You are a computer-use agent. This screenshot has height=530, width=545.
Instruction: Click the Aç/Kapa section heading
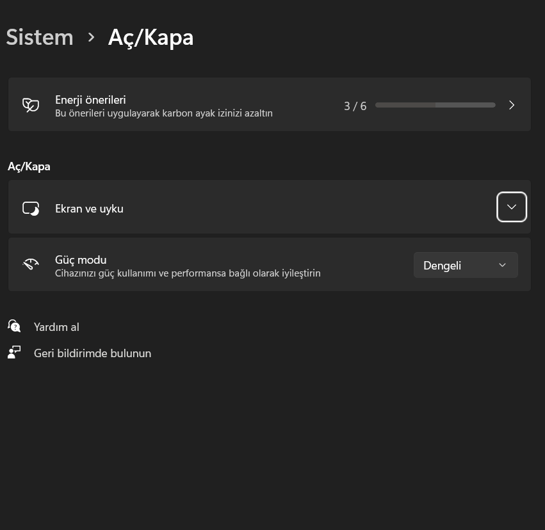point(29,166)
